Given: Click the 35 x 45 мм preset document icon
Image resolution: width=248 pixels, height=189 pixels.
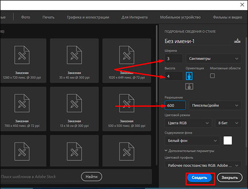Looking at the screenshot, I should coord(74,55).
